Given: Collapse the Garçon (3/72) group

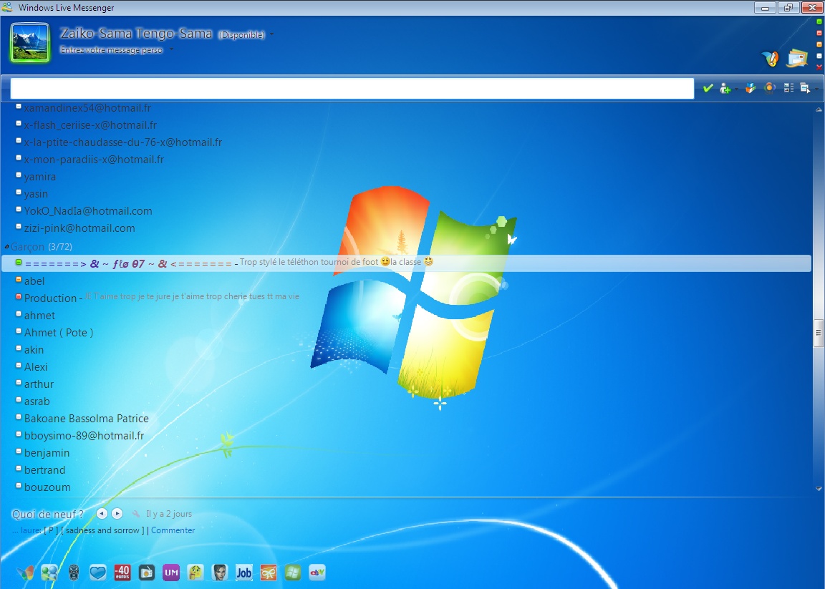Looking at the screenshot, I should 7,246.
